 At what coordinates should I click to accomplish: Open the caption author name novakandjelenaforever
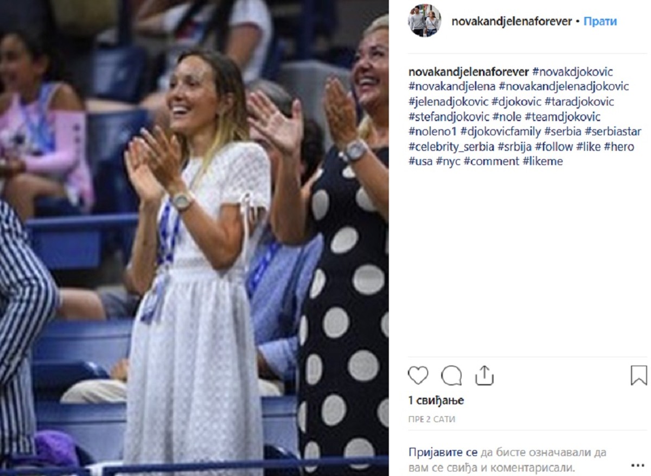click(469, 72)
